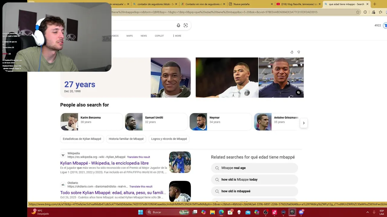Select related search 'how old is Mbappe today'
Screen dimensions: 387x217
(x=255, y=180)
